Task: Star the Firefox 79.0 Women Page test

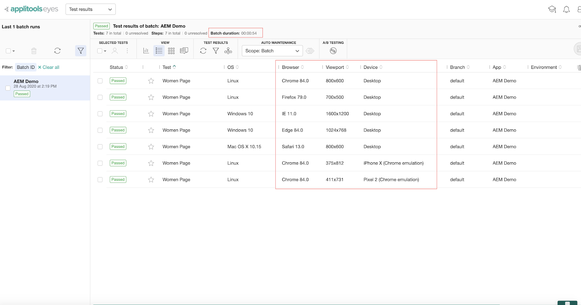Action: tap(151, 97)
